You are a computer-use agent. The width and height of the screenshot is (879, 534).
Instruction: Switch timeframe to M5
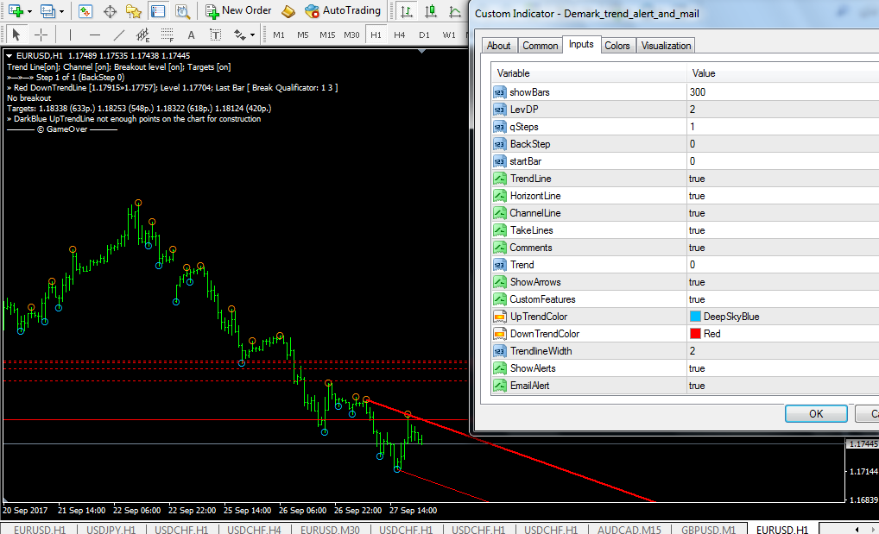[303, 35]
